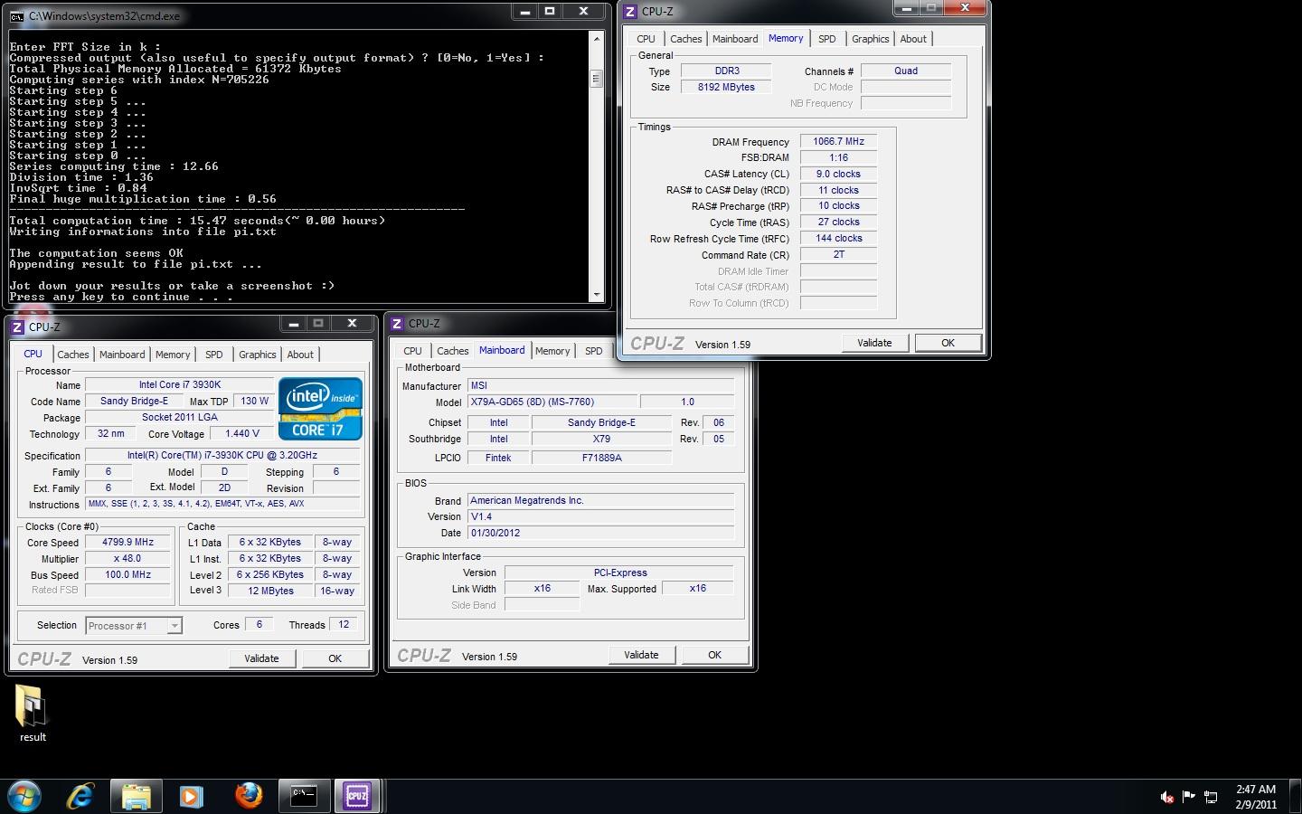Open network status tray icon
Image resolution: width=1302 pixels, height=814 pixels.
coord(1211,797)
